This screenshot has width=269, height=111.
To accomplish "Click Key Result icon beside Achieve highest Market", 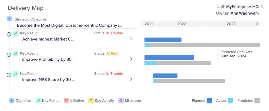I will pyautogui.click(x=15, y=33).
